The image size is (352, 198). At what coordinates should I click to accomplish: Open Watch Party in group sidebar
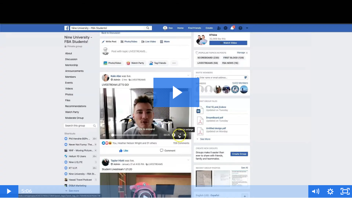click(x=72, y=112)
